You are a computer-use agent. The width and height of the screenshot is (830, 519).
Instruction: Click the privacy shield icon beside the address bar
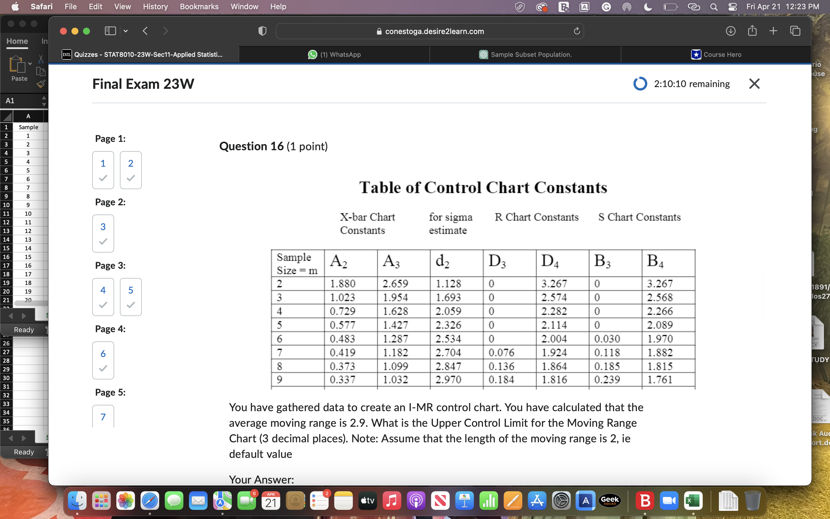(262, 31)
